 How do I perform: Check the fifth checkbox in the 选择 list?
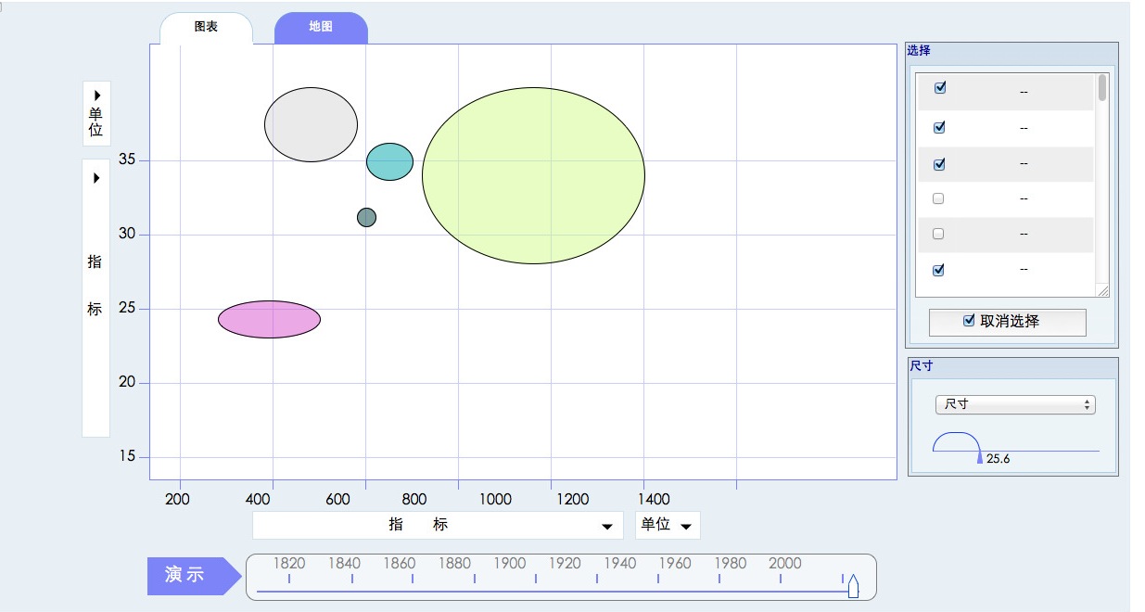click(938, 234)
